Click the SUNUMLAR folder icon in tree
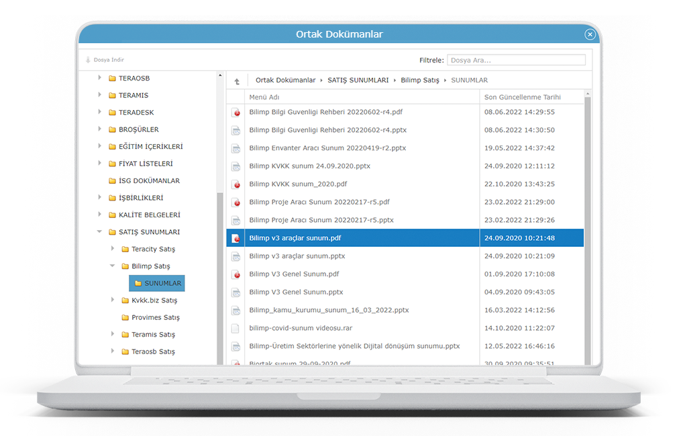679x436 pixels. 138,284
